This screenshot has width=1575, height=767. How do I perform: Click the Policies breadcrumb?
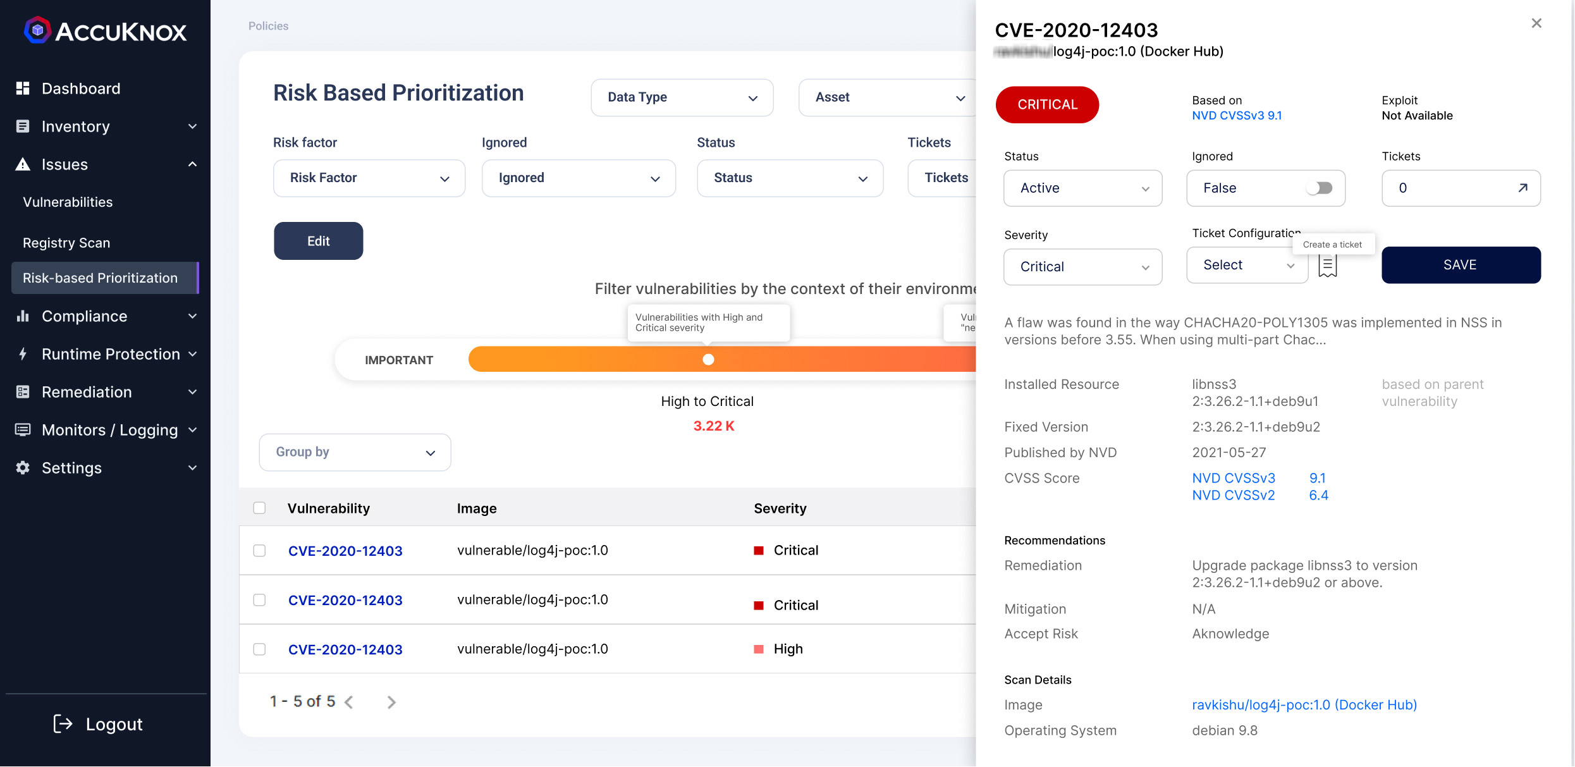click(x=268, y=26)
